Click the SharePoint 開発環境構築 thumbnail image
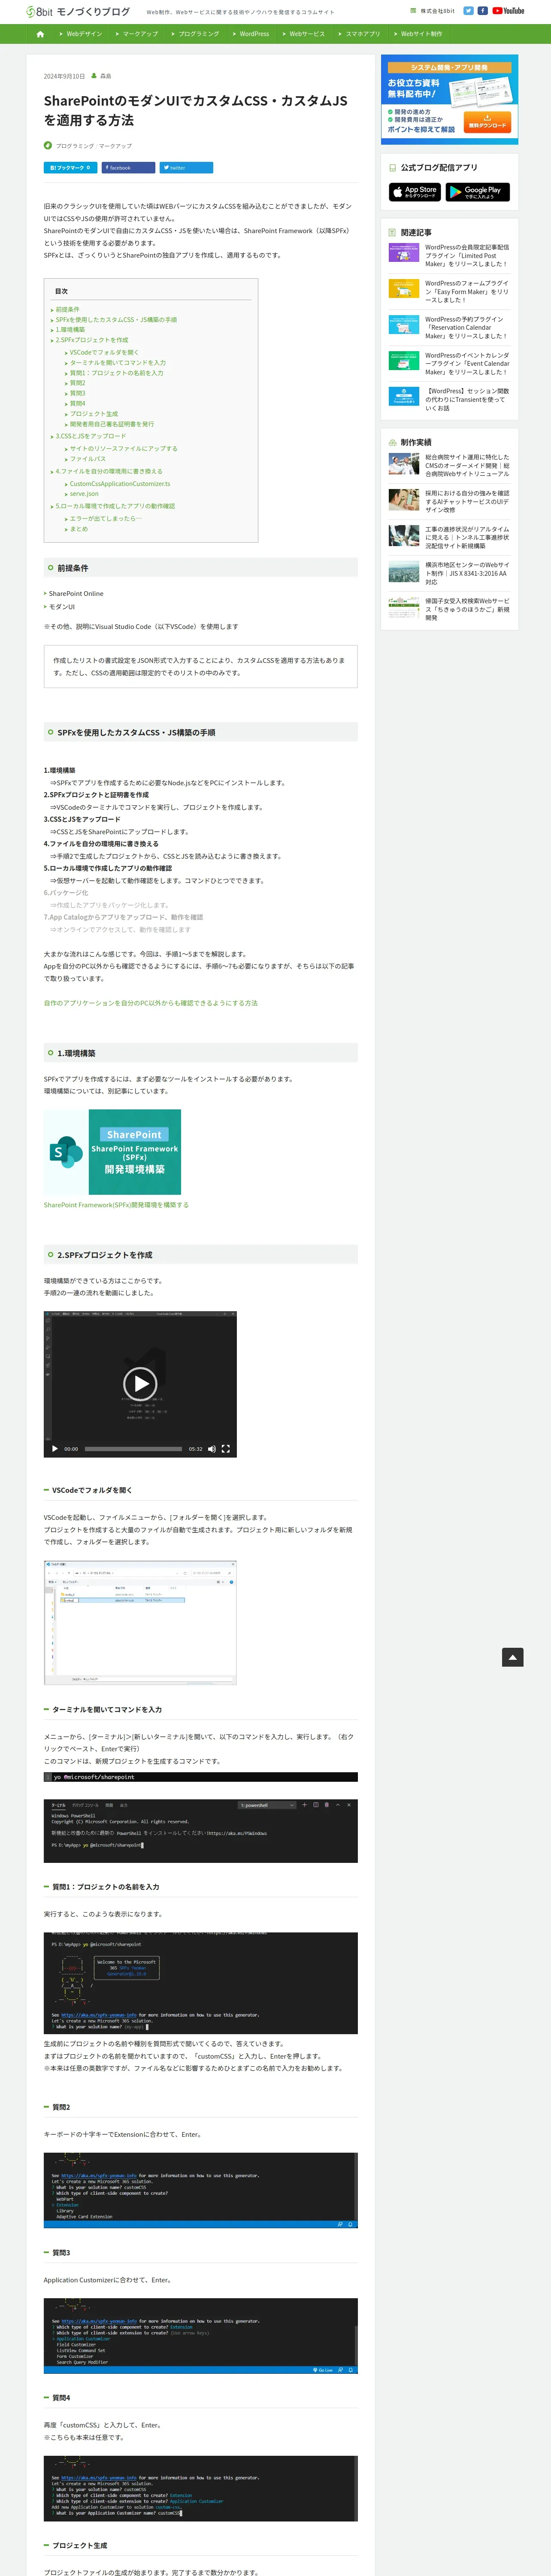551x2576 pixels. pyautogui.click(x=112, y=1151)
